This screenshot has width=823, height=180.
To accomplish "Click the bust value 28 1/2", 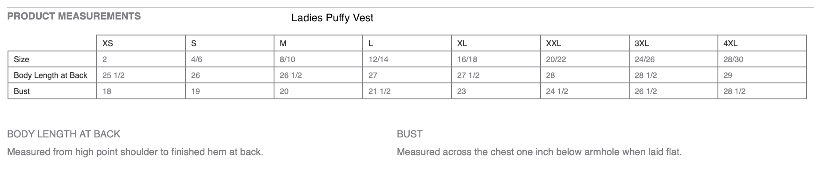I will point(734,91).
